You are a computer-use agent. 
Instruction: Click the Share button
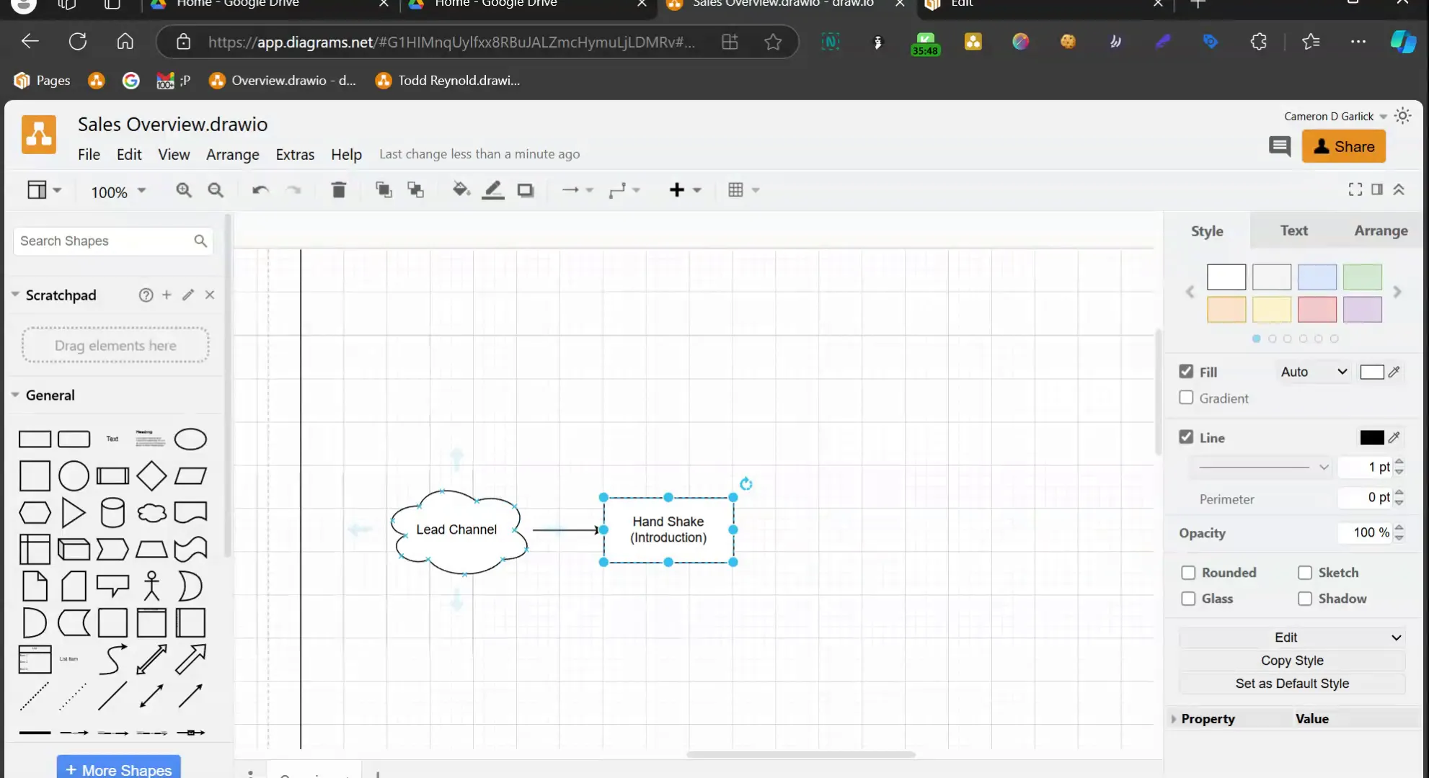pyautogui.click(x=1344, y=146)
